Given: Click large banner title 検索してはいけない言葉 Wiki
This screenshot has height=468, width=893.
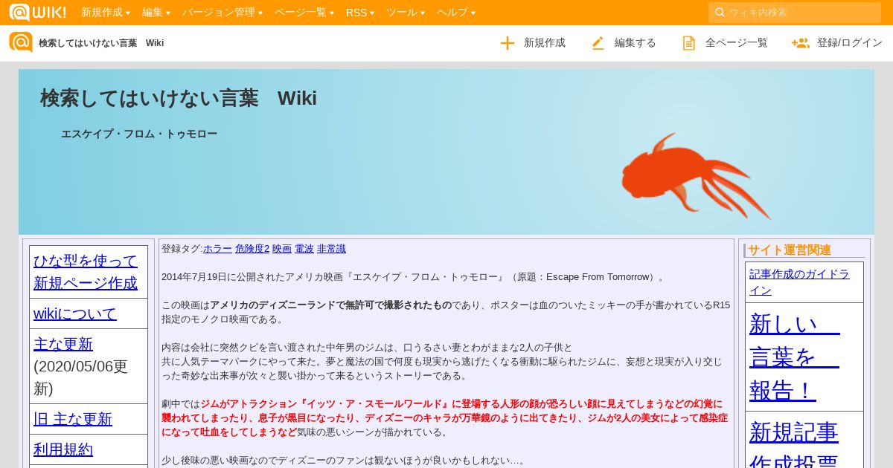Looking at the screenshot, I should (179, 98).
